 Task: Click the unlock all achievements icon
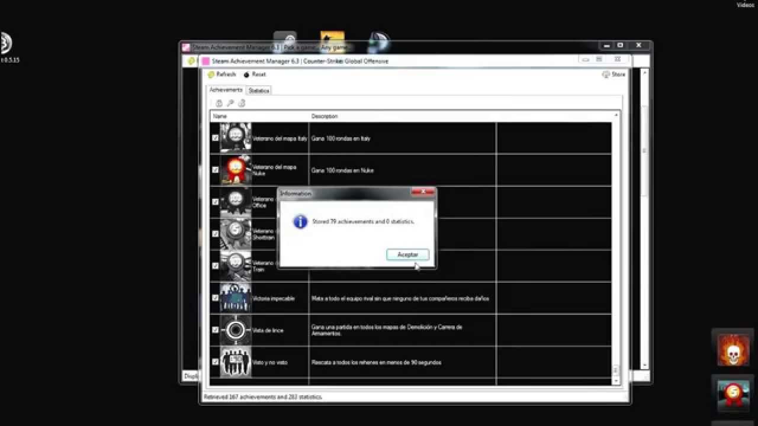(242, 103)
